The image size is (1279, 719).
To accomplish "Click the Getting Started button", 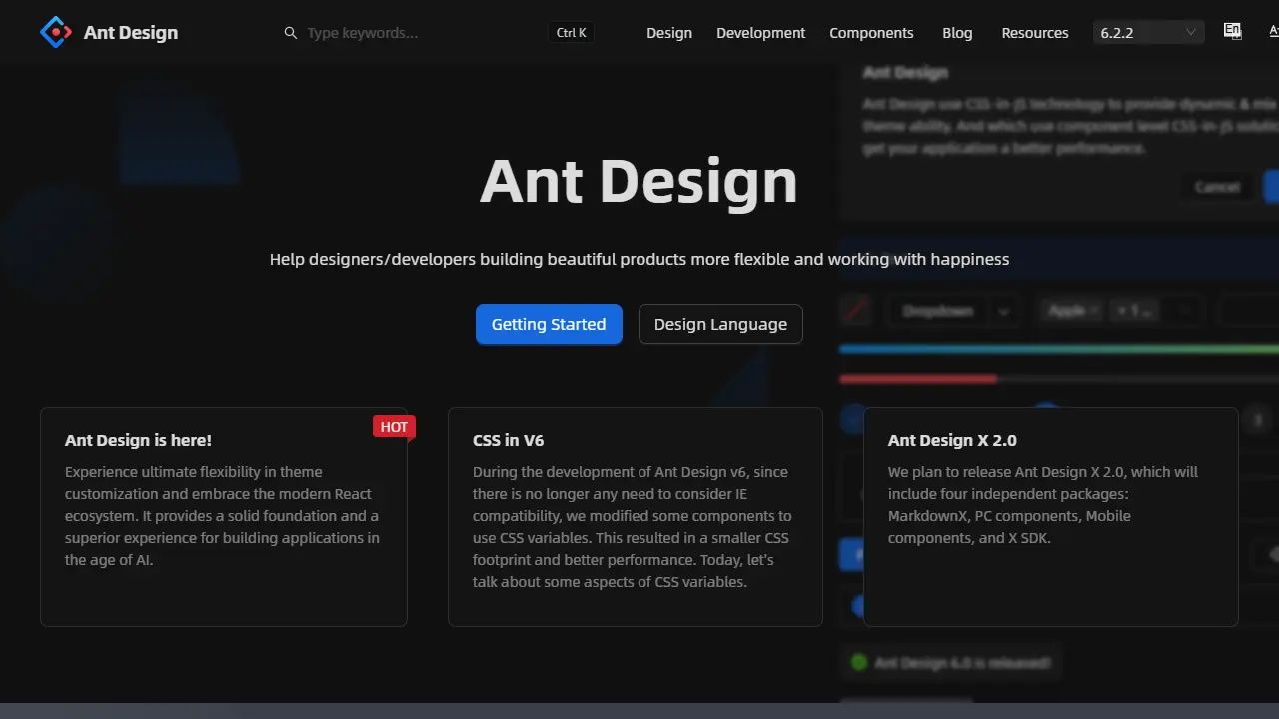I will (549, 324).
